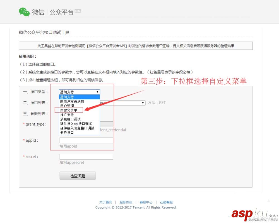This screenshot has height=223, width=279.
Task: Click the secret input field
Action: point(86,156)
